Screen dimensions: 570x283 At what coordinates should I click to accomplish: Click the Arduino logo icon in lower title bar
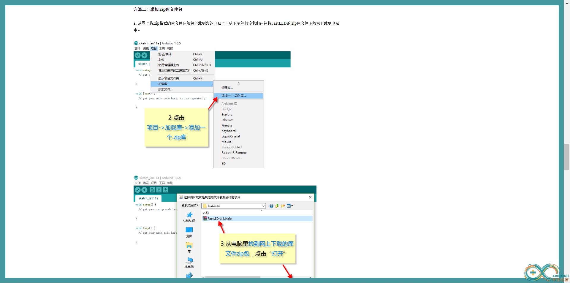(136, 178)
